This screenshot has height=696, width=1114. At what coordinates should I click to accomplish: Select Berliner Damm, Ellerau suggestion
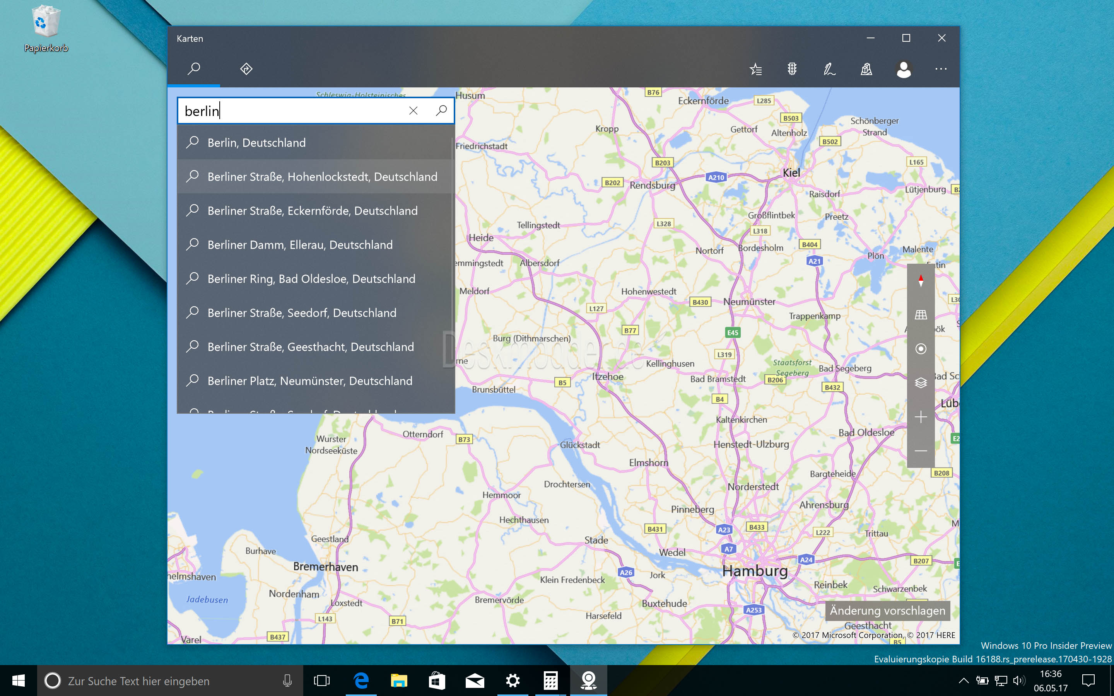[x=316, y=245]
